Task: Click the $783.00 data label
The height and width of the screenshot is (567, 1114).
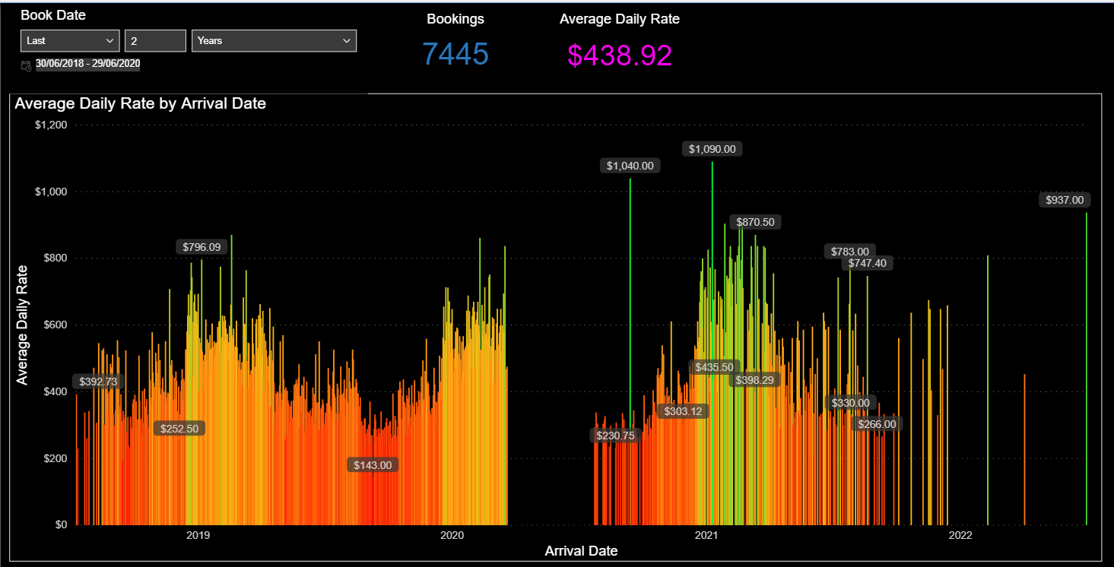Action: pos(850,252)
